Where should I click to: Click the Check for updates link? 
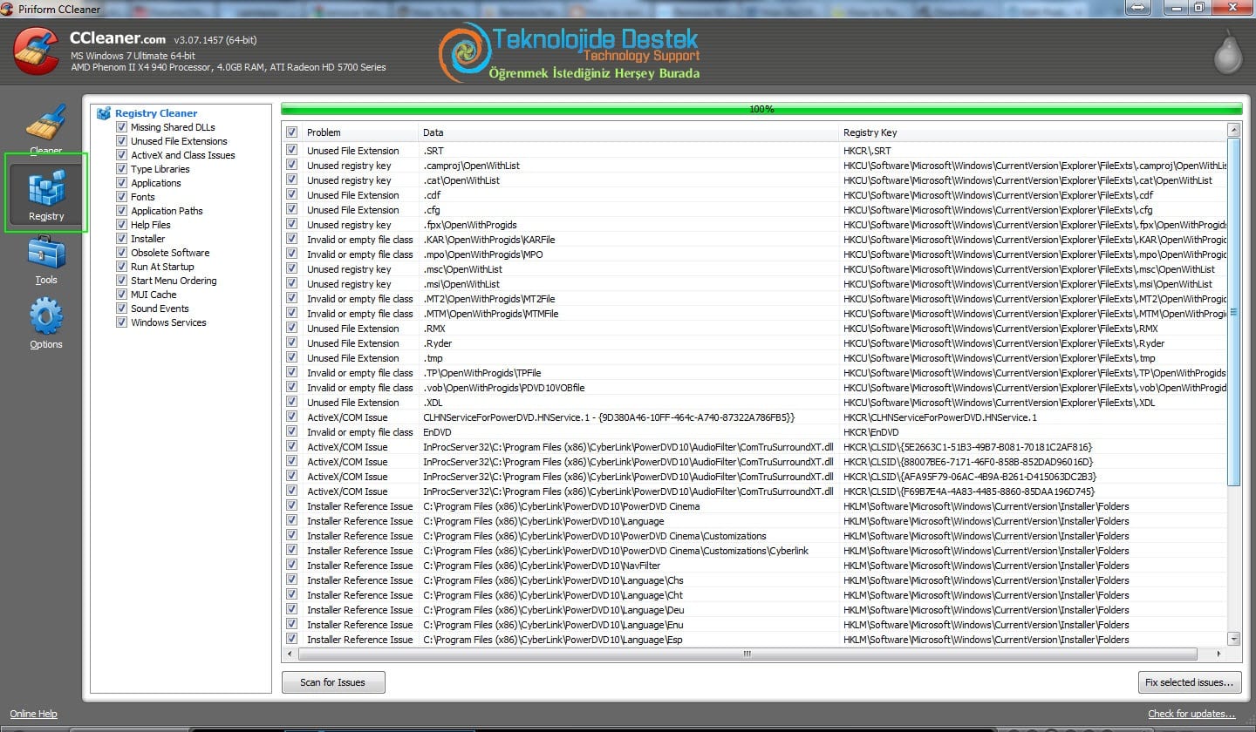tap(1191, 715)
